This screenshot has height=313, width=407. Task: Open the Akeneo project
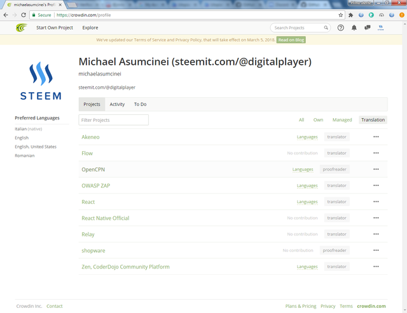tap(90, 137)
